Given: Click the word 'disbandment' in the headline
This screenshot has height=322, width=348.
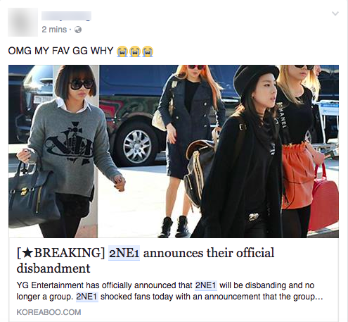Looking at the screenshot, I should [53, 268].
